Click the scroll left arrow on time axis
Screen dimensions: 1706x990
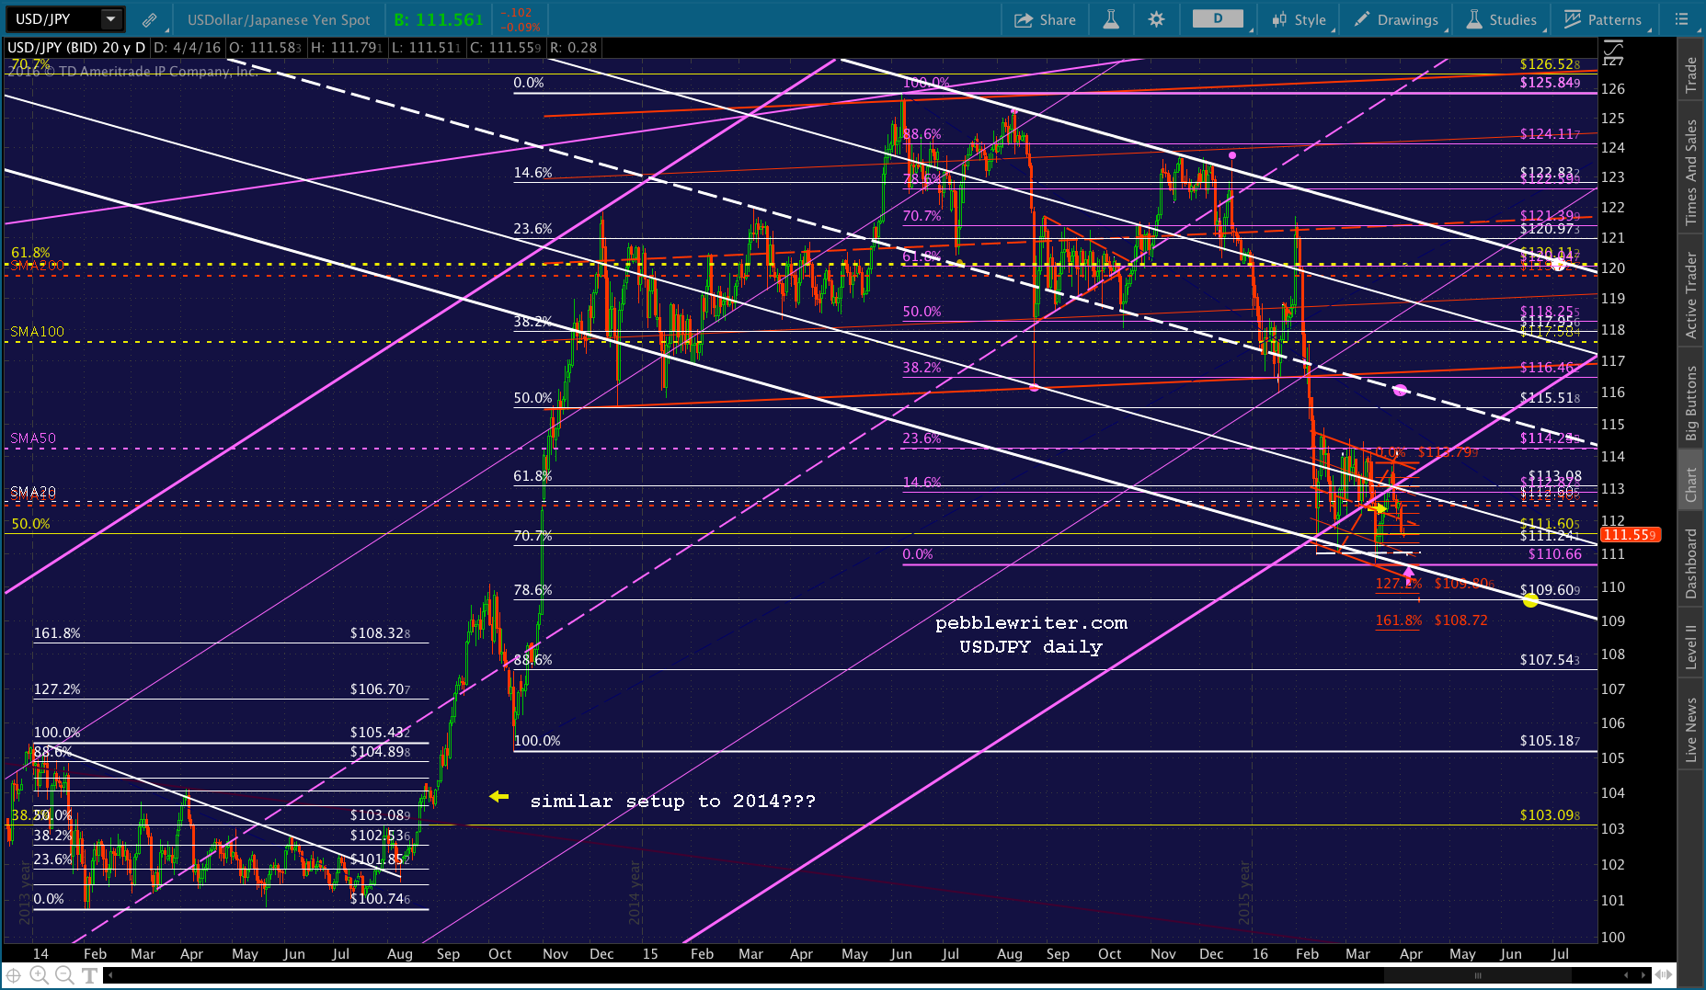(110, 975)
